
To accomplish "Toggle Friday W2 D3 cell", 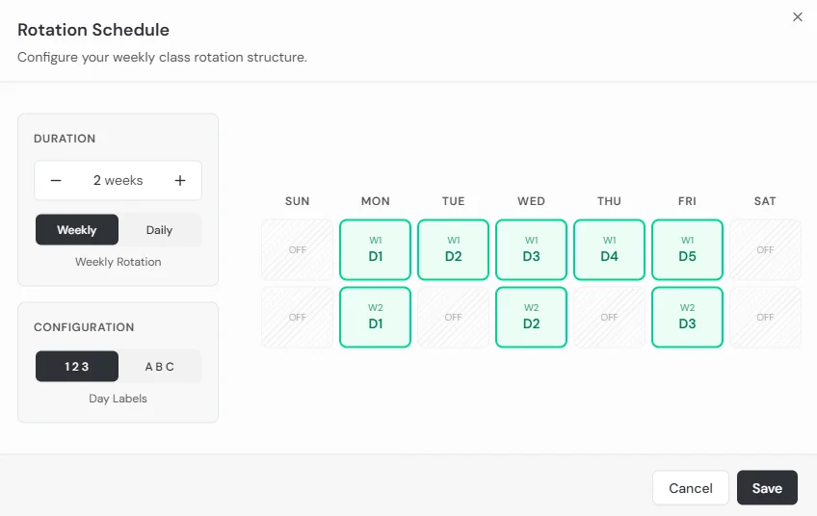I will click(687, 317).
